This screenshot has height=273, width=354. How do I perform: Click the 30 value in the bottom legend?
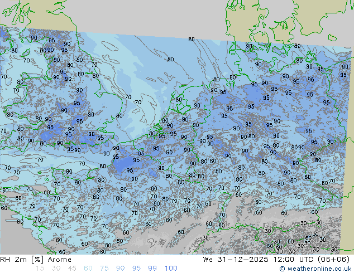(56, 269)
